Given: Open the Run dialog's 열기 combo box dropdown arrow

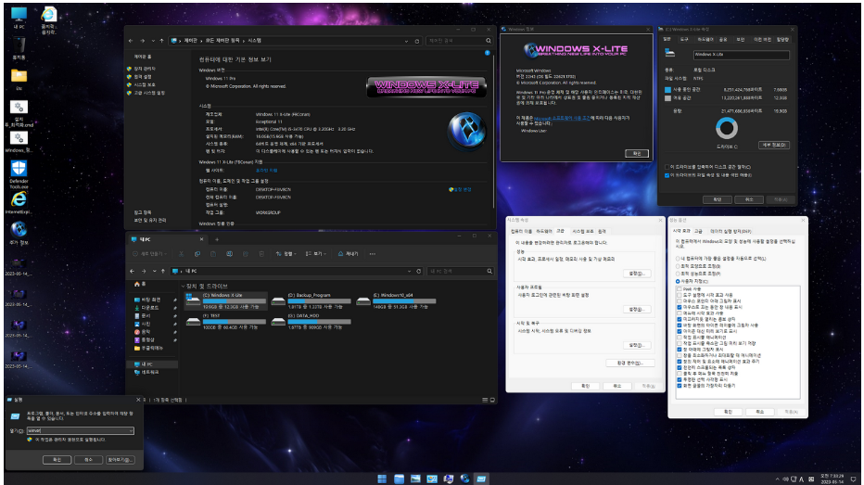Looking at the screenshot, I should point(131,430).
